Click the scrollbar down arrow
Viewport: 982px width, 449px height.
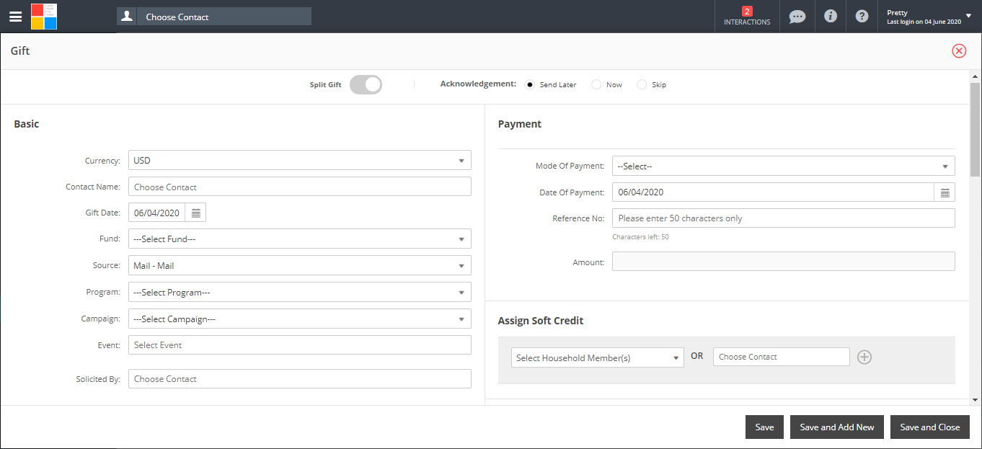(x=975, y=399)
